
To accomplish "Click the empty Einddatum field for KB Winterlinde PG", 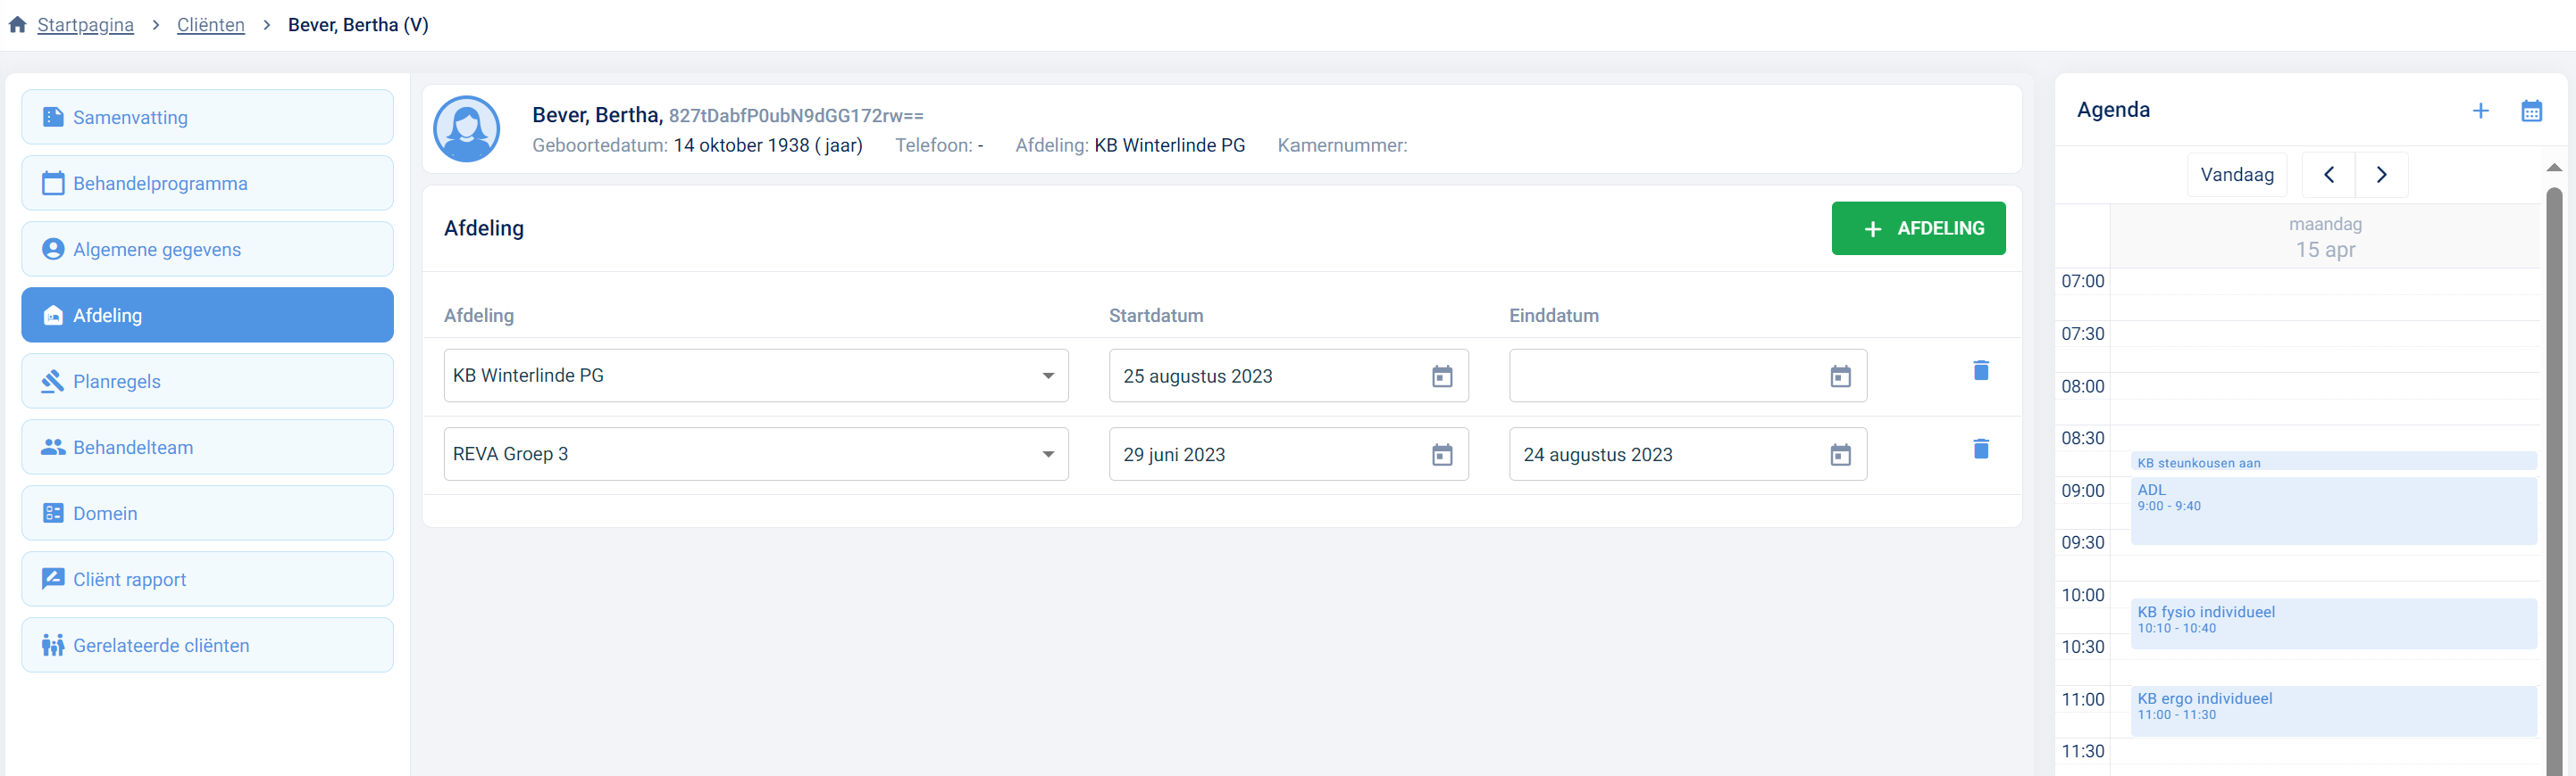I will [x=1687, y=376].
